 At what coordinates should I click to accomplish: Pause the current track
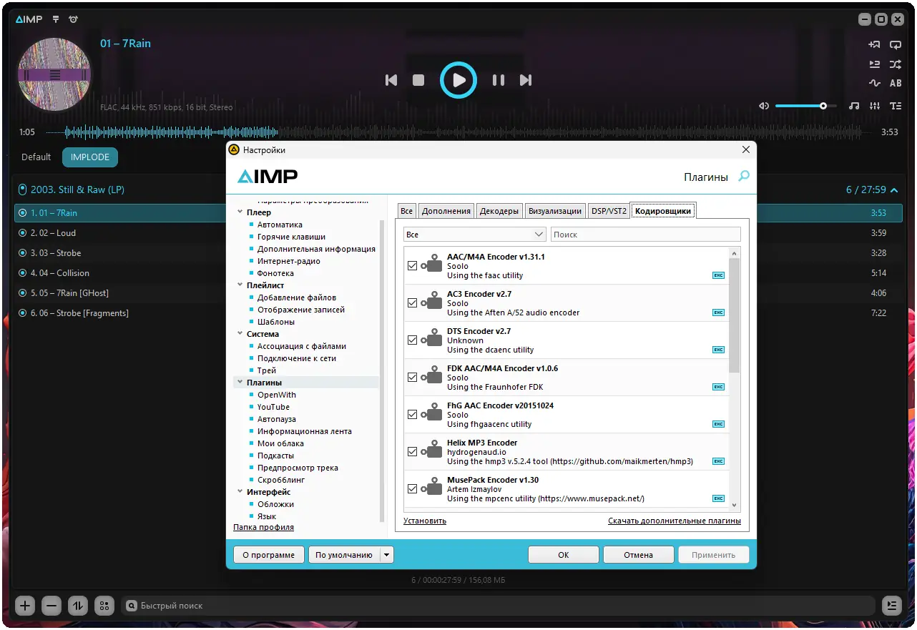(x=499, y=80)
